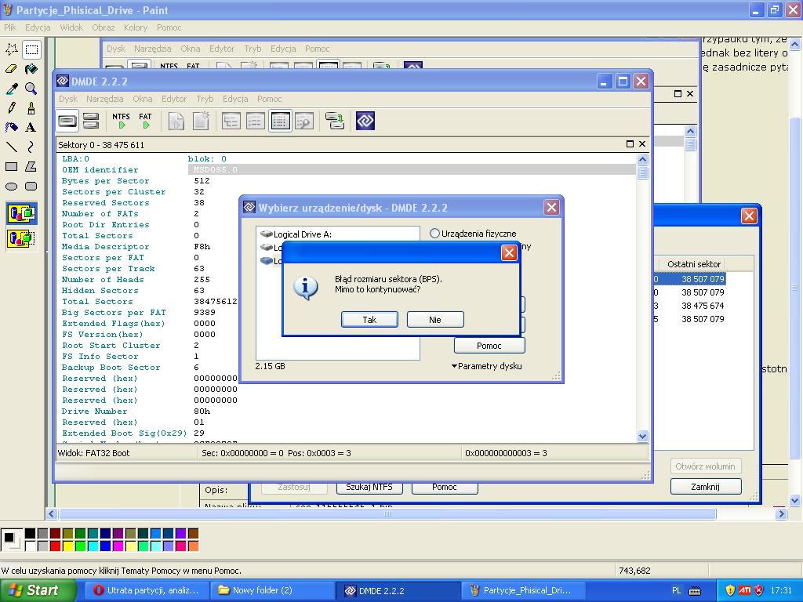Viewport: 803px width, 602px height.
Task: Click DMDE blue logo toolbar icon
Action: click(365, 121)
